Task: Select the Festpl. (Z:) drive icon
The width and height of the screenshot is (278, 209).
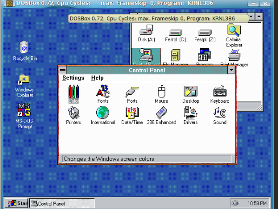Action: click(205, 35)
